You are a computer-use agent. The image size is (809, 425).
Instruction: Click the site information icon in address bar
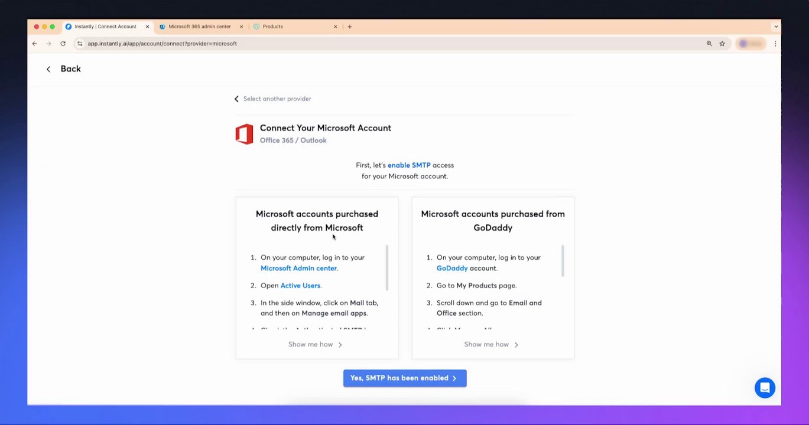pos(80,44)
